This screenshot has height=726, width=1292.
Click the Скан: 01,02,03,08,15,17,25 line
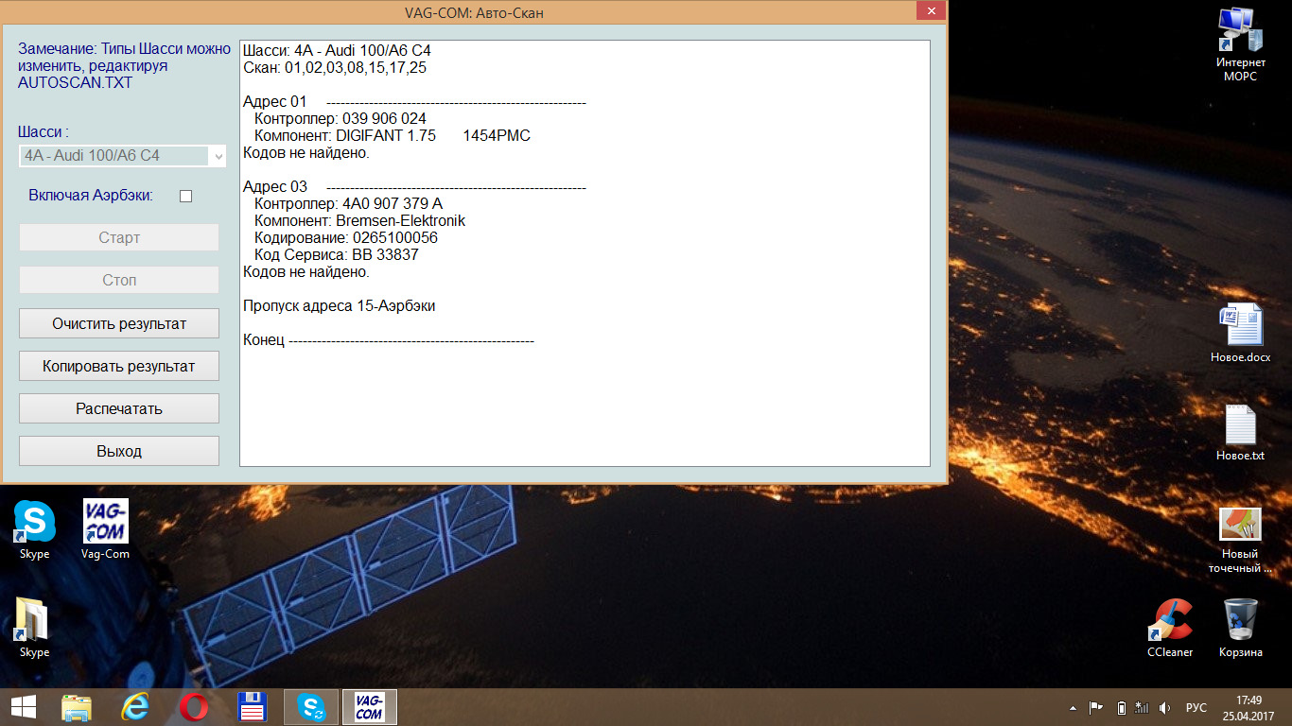point(335,67)
